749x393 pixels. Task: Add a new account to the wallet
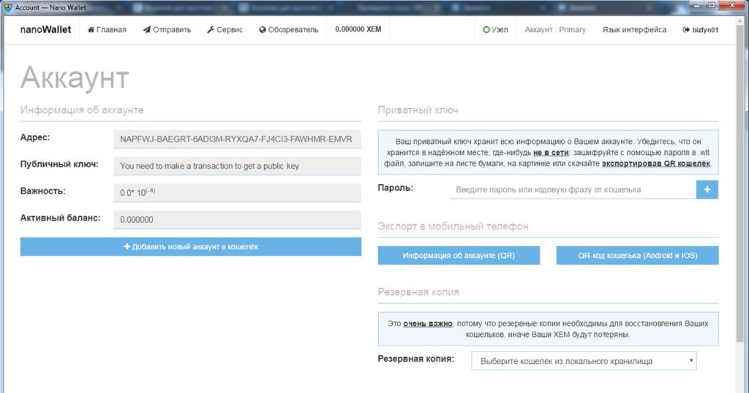pyautogui.click(x=191, y=247)
